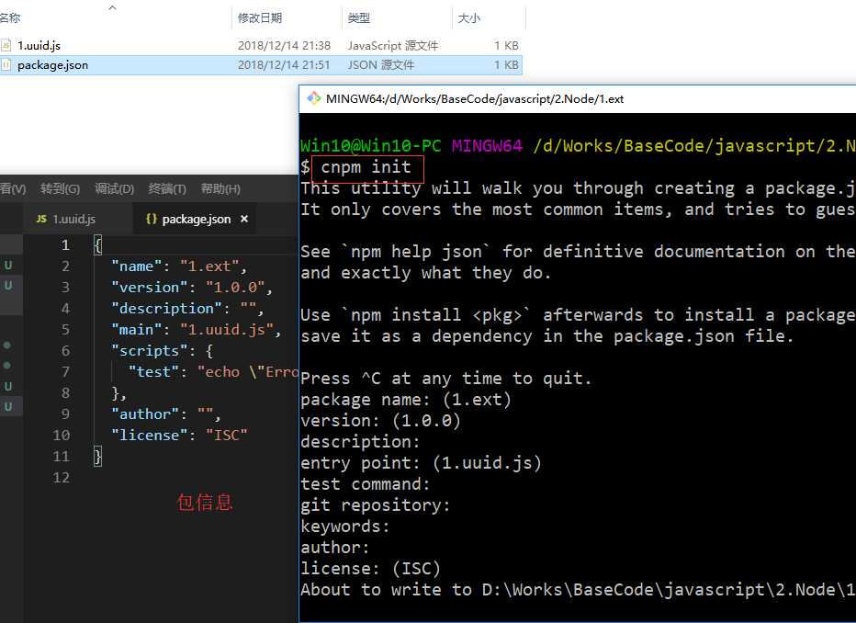Click the JSON file icon next to package.json

pyautogui.click(x=6, y=65)
